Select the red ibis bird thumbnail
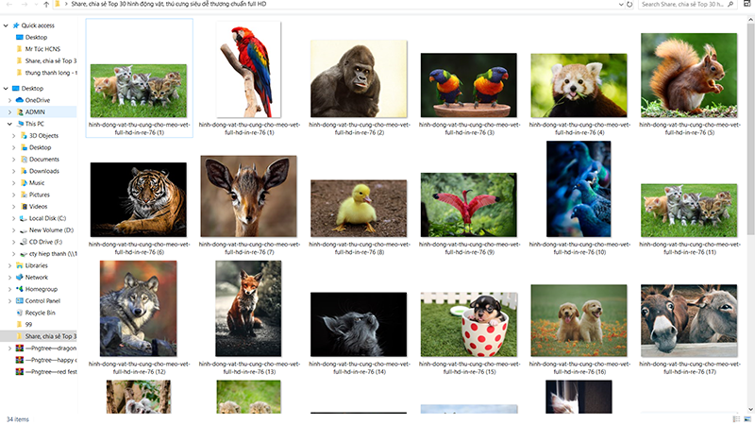The image size is (755, 425). [468, 205]
